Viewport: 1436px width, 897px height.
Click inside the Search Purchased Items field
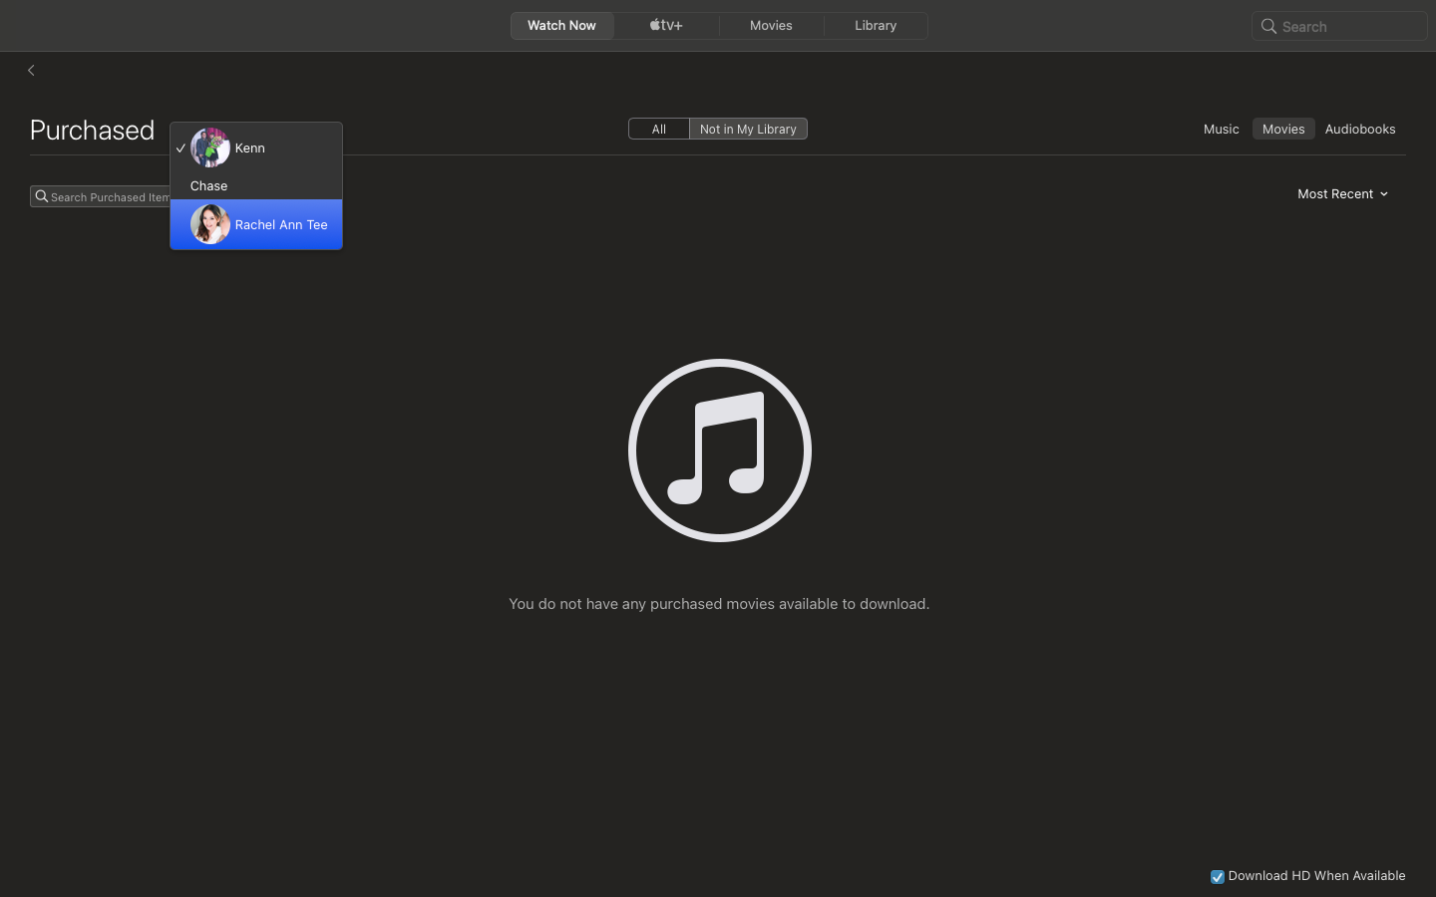point(110,196)
